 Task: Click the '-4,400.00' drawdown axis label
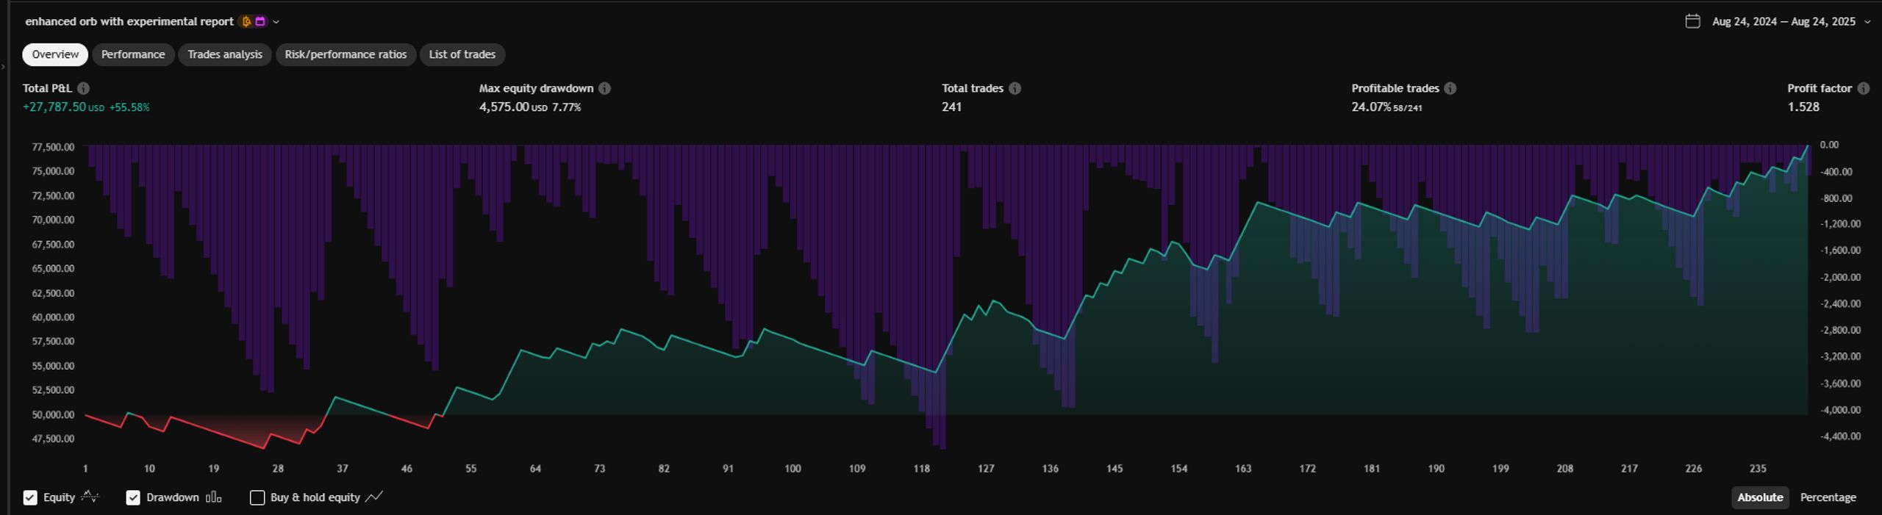pyautogui.click(x=1840, y=436)
